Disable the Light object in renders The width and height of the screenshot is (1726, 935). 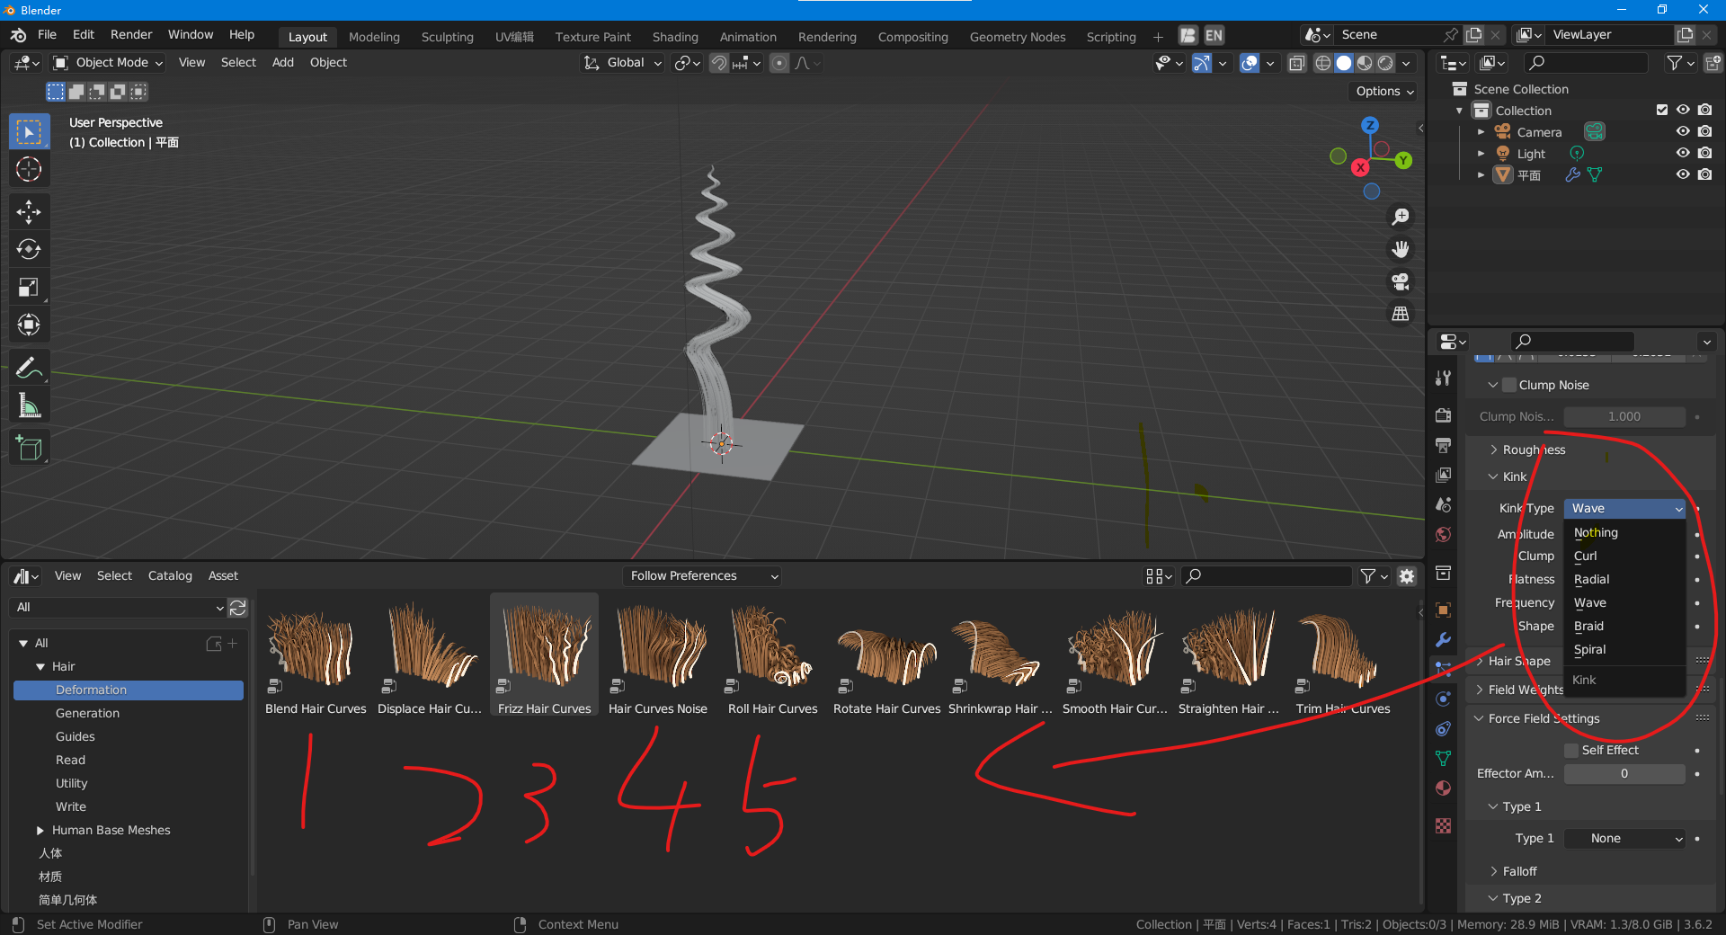click(x=1704, y=153)
